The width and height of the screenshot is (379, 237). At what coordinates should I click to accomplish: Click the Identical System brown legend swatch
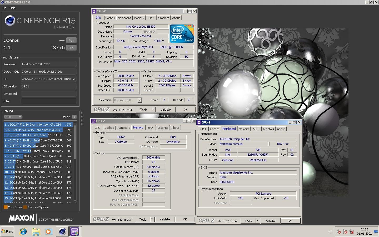(x=25, y=207)
